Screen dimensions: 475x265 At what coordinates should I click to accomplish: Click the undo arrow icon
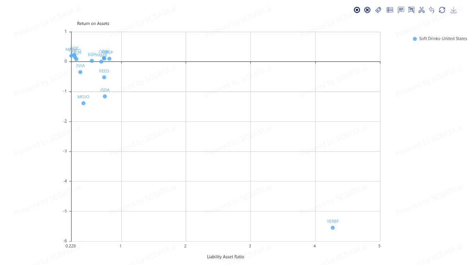coord(432,10)
